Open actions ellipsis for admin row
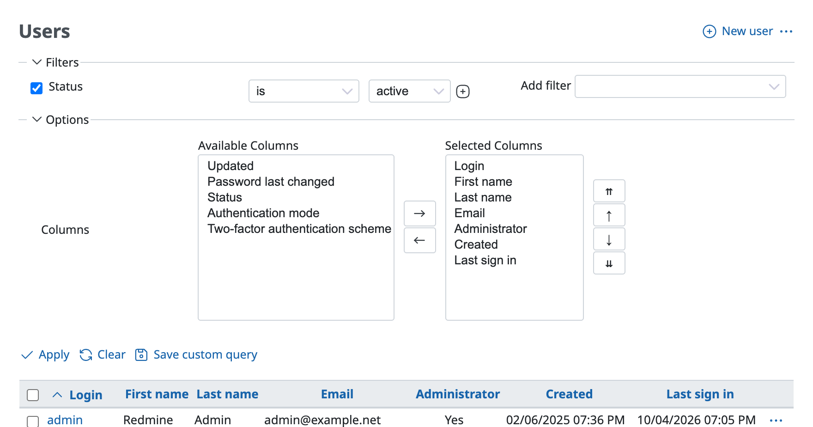The width and height of the screenshot is (813, 427). click(776, 420)
